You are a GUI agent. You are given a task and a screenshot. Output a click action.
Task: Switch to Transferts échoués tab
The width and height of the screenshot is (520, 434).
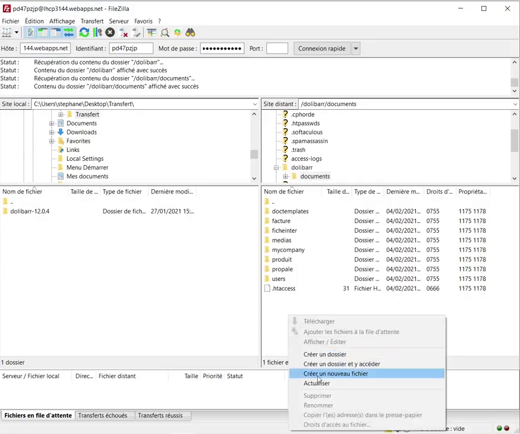102,415
